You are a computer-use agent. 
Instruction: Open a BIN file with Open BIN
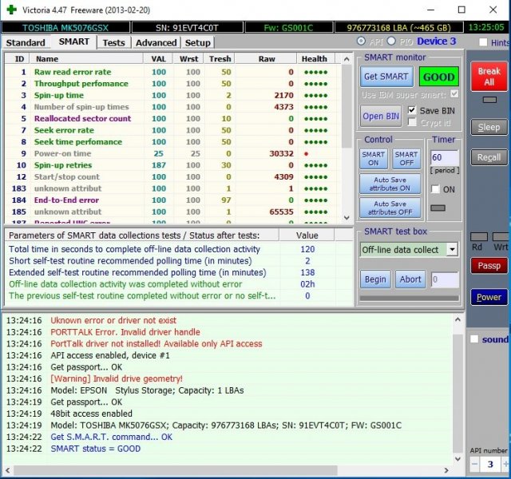click(382, 116)
